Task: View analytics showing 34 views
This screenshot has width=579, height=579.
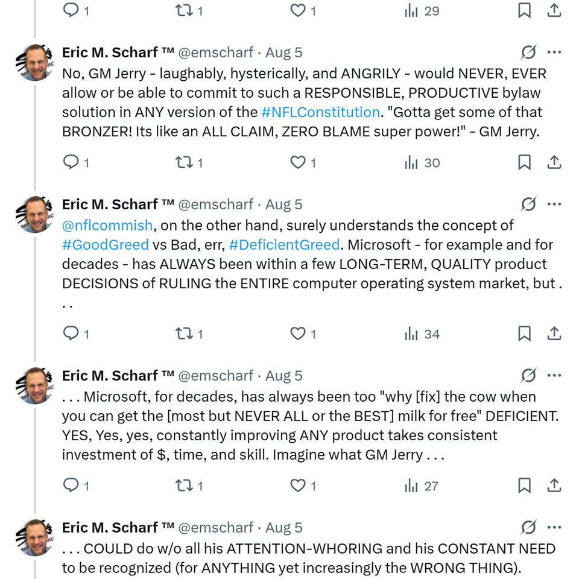Action: 422,334
